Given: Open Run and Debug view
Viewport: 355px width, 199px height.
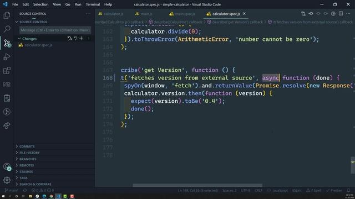Looking at the screenshot, I should point(7,56).
